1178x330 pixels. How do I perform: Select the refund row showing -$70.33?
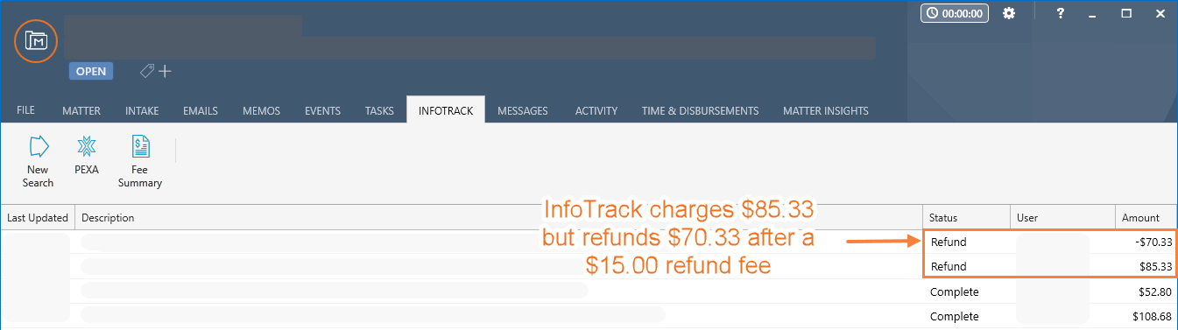[589, 242]
